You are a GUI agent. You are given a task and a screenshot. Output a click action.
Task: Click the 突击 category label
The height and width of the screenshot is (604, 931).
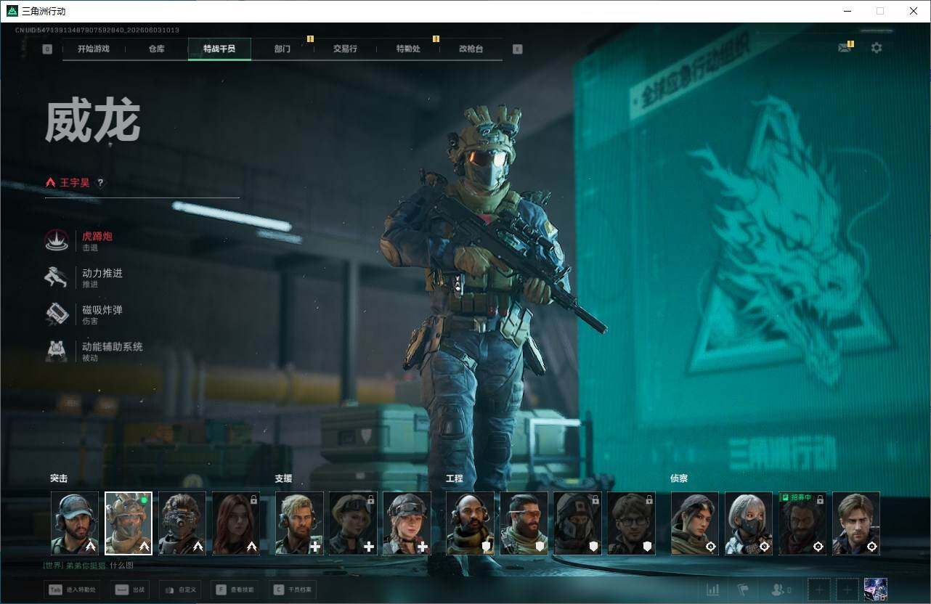pyautogui.click(x=59, y=479)
